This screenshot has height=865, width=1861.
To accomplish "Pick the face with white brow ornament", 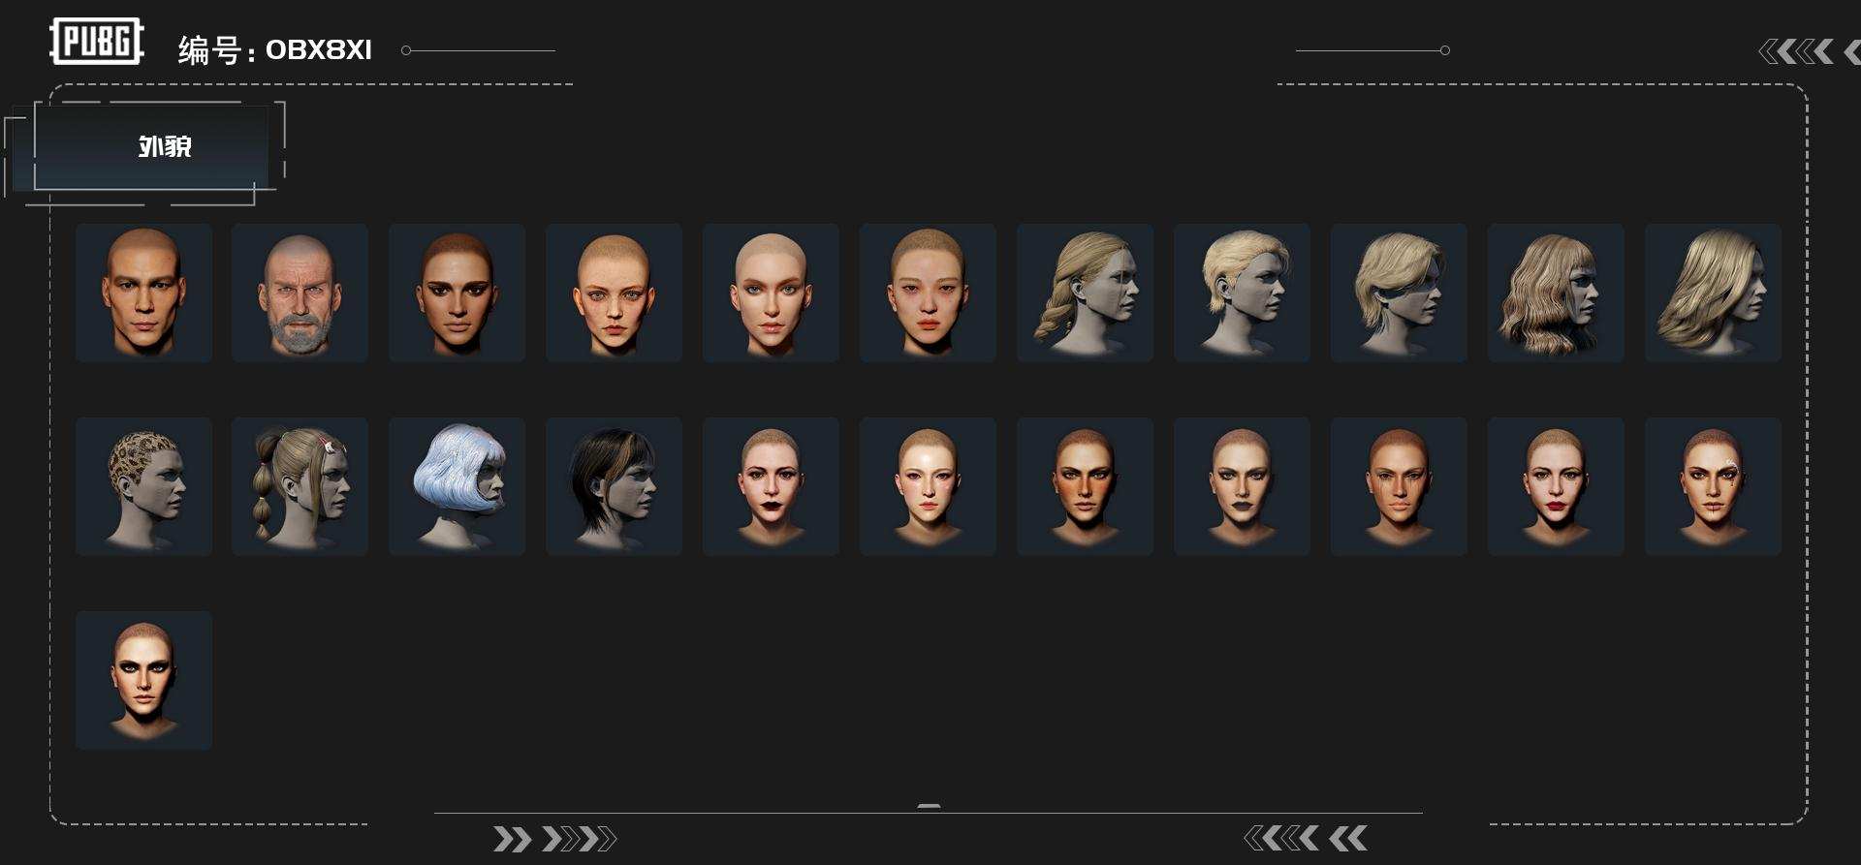I will (1713, 486).
